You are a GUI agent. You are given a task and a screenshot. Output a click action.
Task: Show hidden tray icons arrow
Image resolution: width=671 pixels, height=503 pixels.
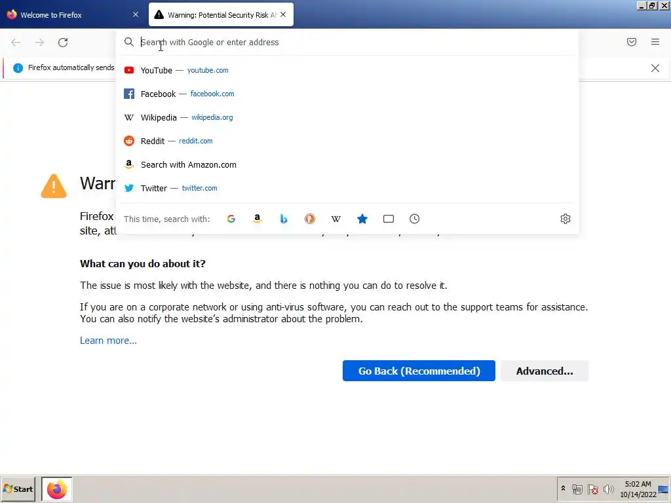click(563, 489)
